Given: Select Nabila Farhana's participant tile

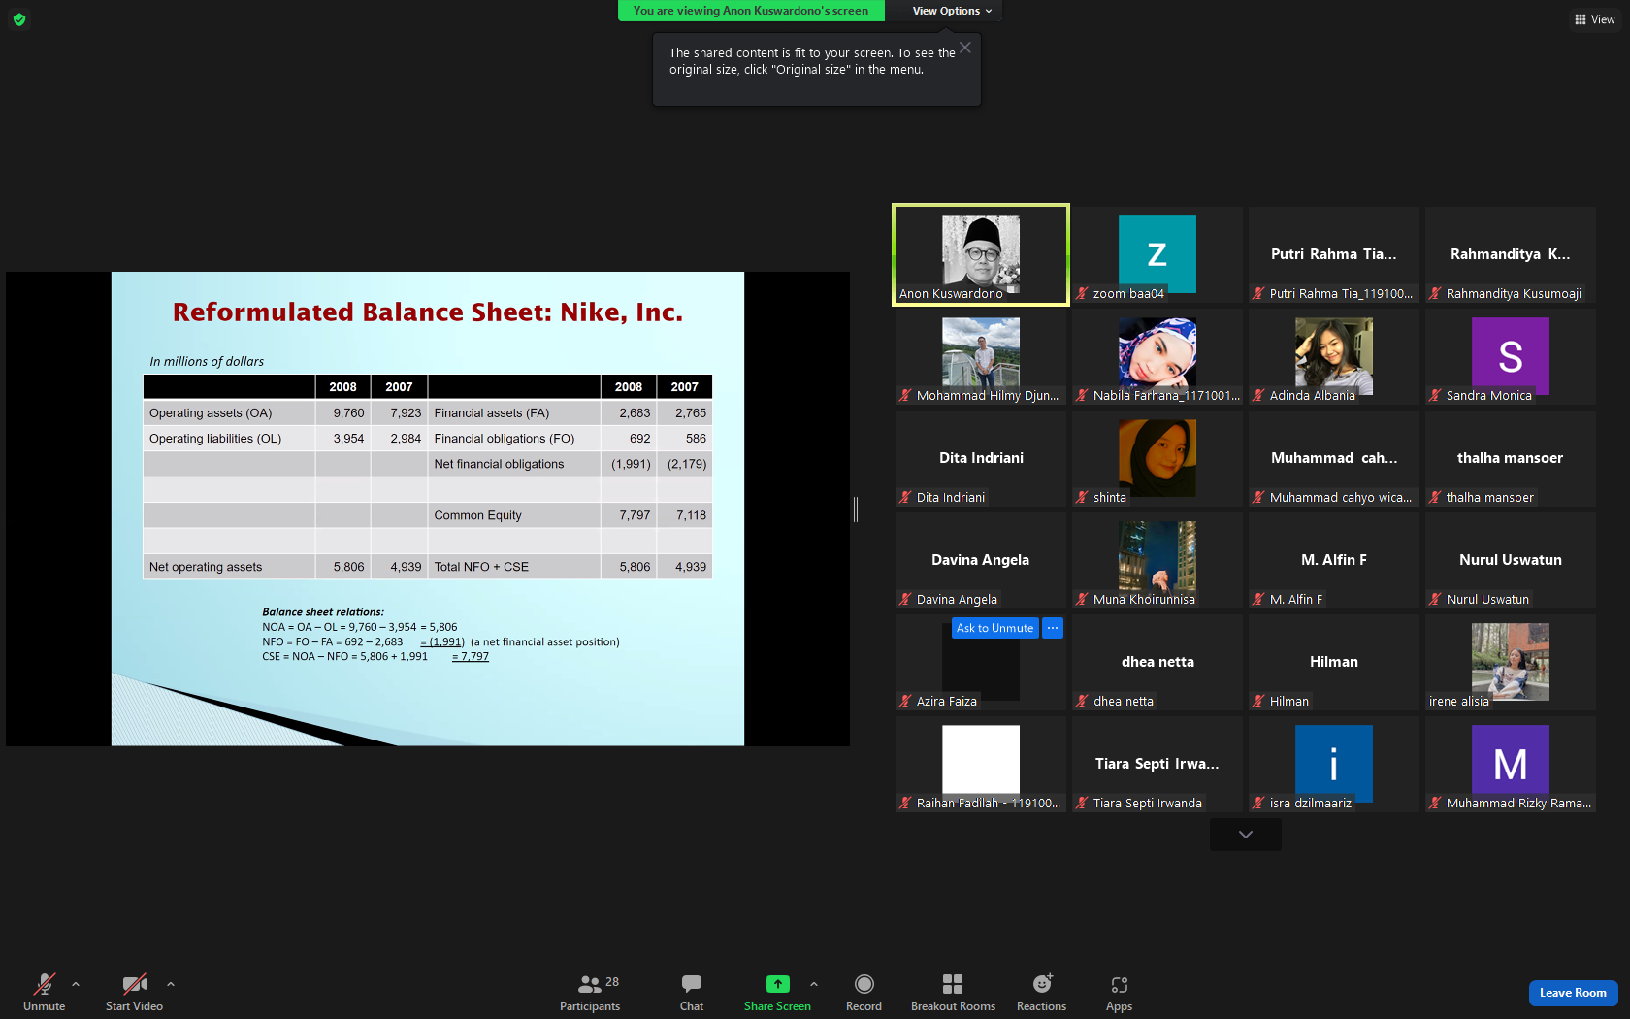Looking at the screenshot, I should 1157,356.
